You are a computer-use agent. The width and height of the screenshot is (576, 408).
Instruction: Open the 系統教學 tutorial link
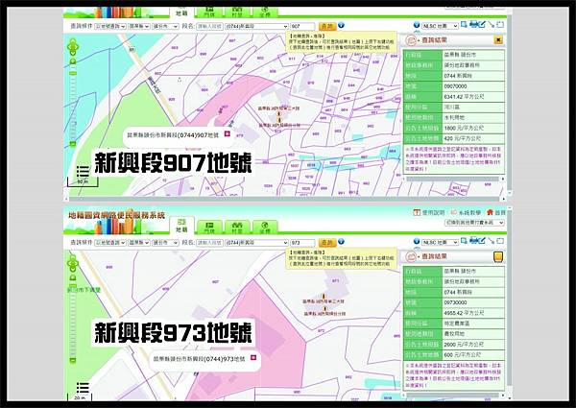click(x=466, y=212)
